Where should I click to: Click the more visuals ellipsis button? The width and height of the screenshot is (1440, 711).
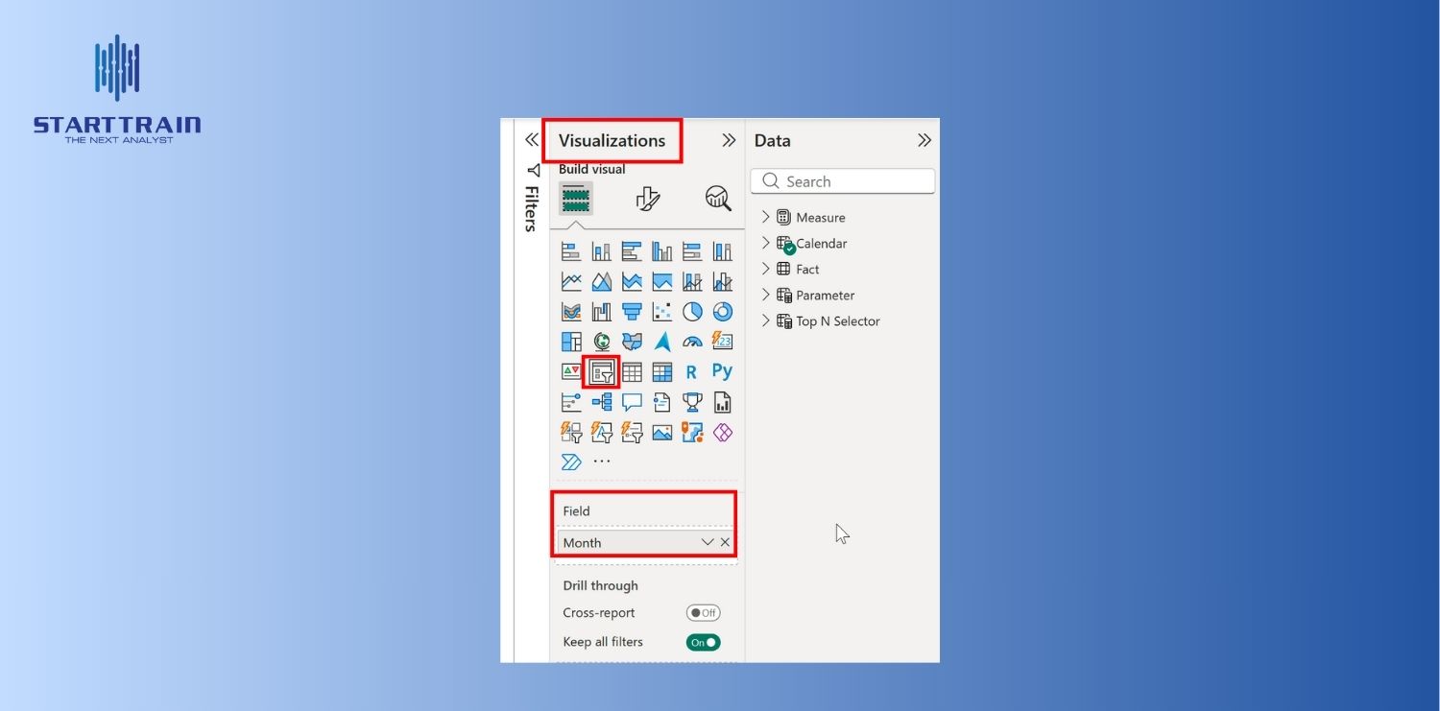pyautogui.click(x=602, y=462)
